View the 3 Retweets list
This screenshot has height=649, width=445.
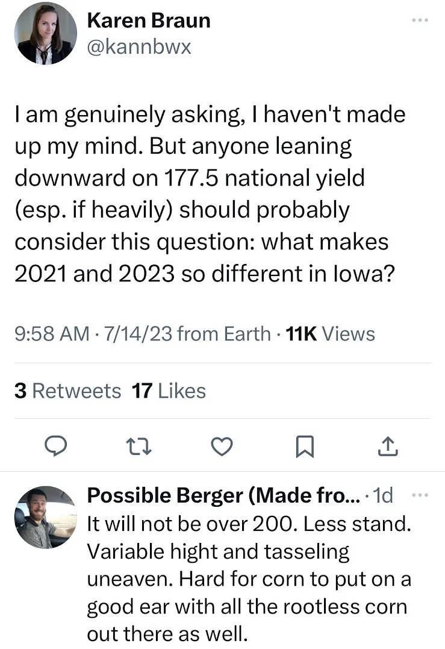pyautogui.click(x=67, y=391)
